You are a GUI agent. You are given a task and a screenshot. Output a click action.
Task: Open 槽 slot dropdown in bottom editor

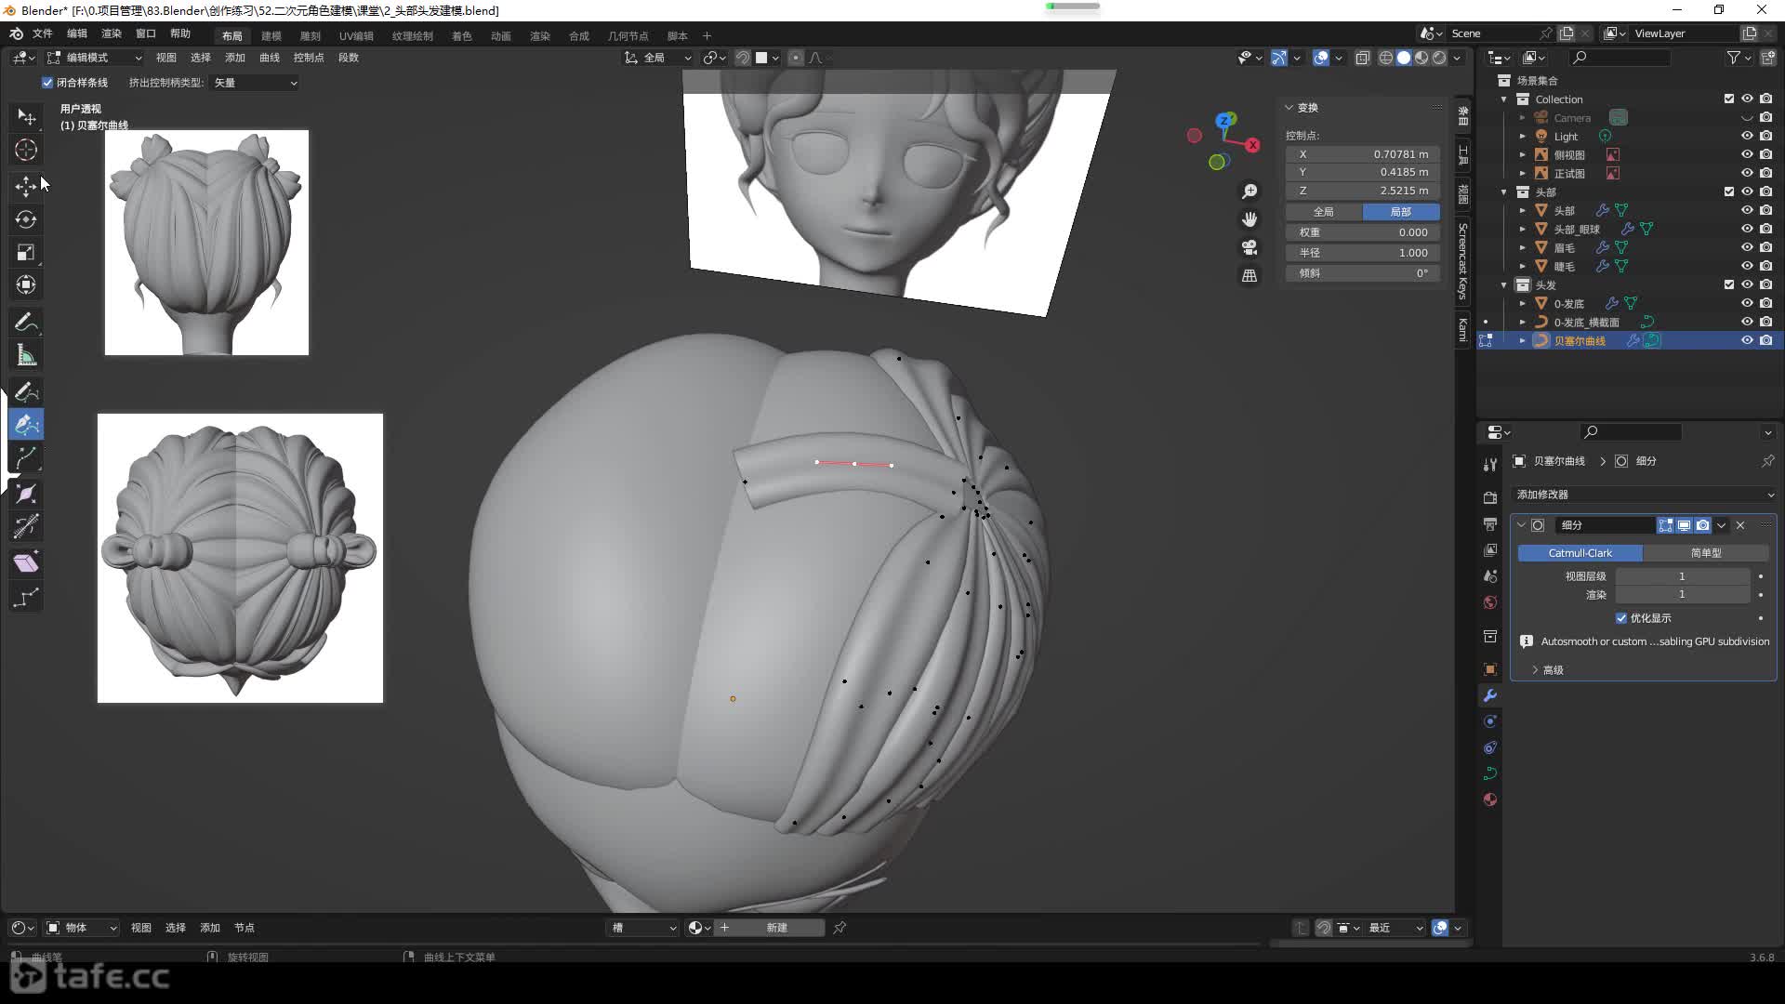(643, 928)
